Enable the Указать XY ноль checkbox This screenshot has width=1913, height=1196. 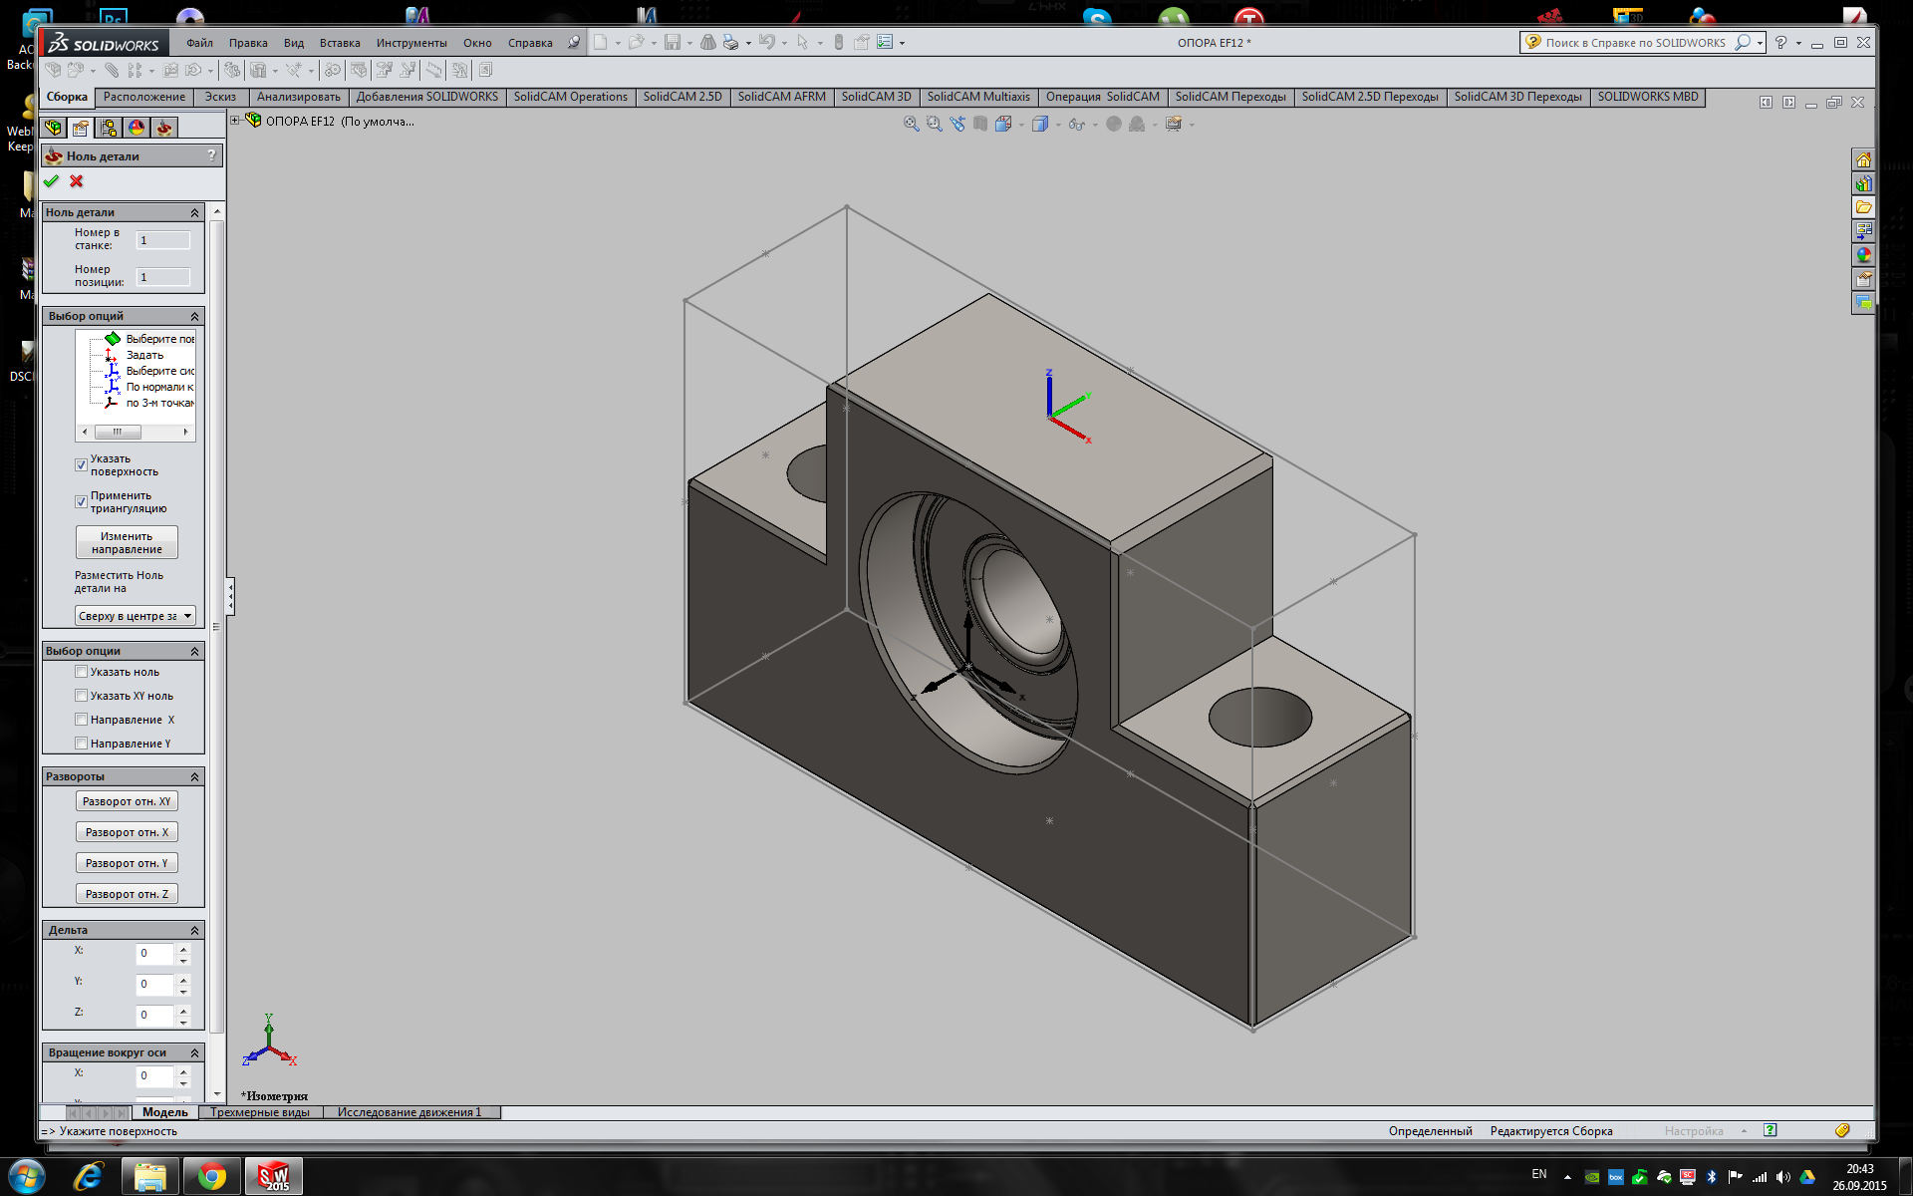(x=82, y=696)
